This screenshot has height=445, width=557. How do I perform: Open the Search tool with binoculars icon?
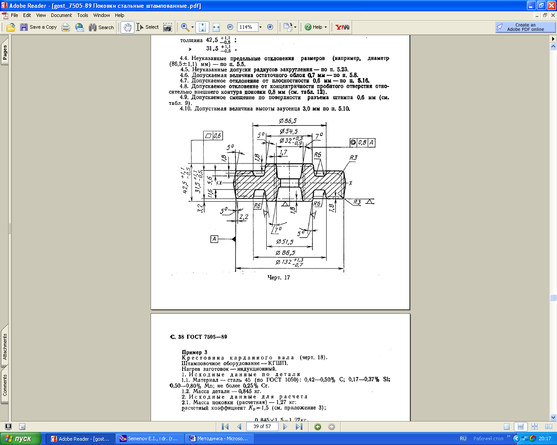(x=101, y=27)
